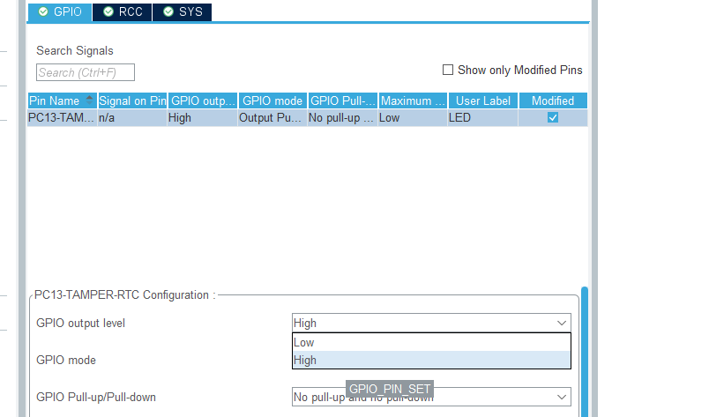Open the GPIO Pull-up/Pull-down dropdown
Viewport: 709px width, 417px height.
(x=562, y=398)
